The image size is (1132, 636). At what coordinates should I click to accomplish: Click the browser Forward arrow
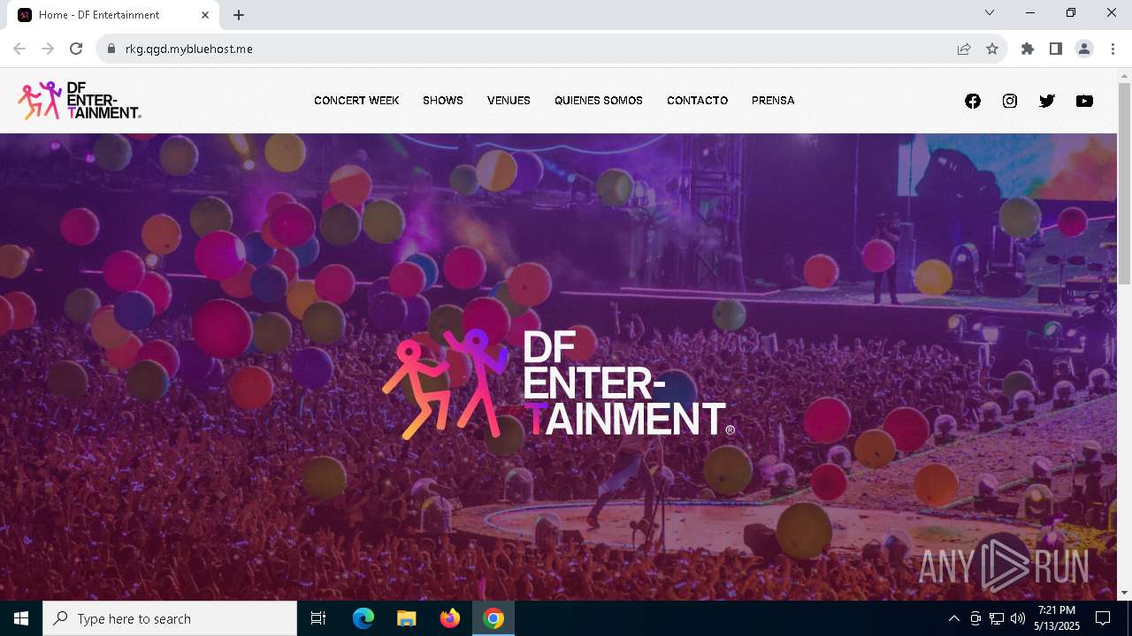coord(48,49)
